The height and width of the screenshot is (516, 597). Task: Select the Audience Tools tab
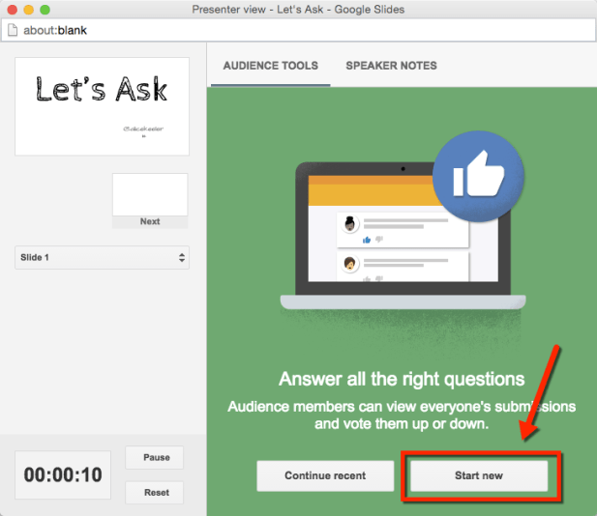[270, 66]
